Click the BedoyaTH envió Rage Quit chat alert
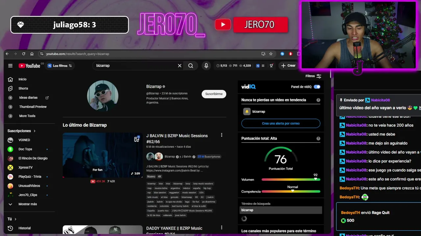The height and width of the screenshot is (236, 421). point(378,217)
